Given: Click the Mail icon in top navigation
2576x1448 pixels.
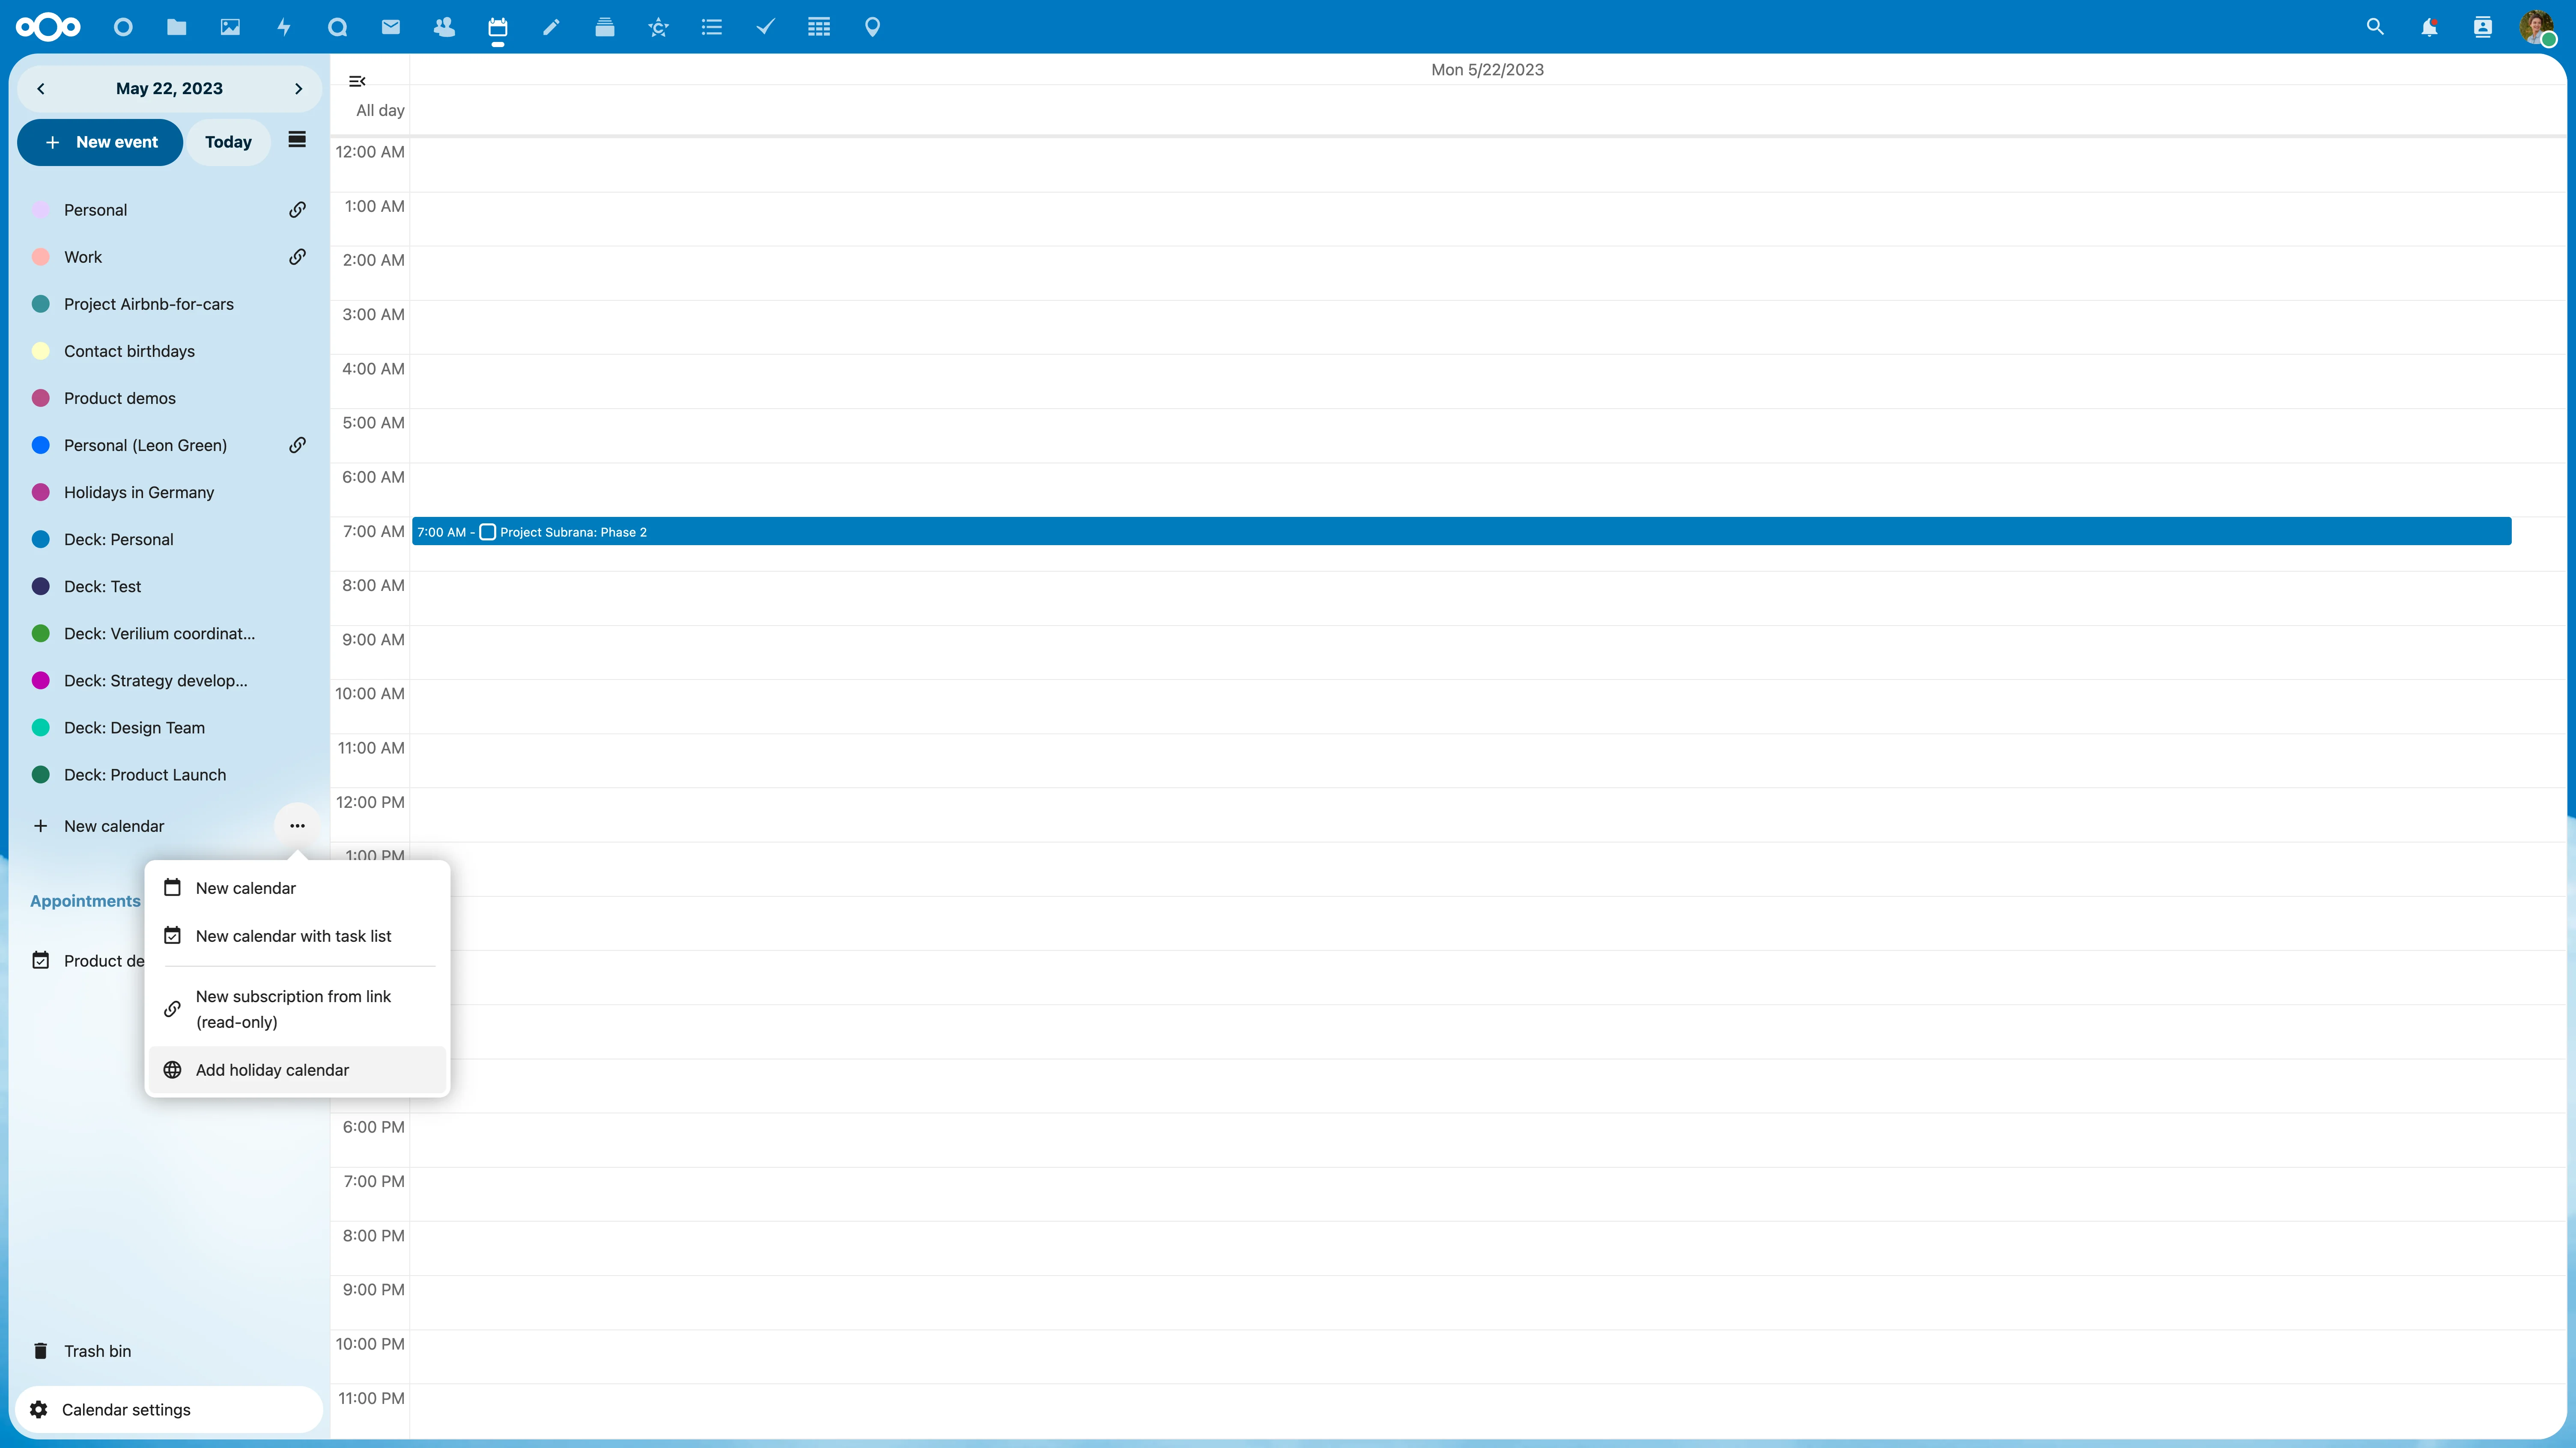Looking at the screenshot, I should tap(389, 27).
